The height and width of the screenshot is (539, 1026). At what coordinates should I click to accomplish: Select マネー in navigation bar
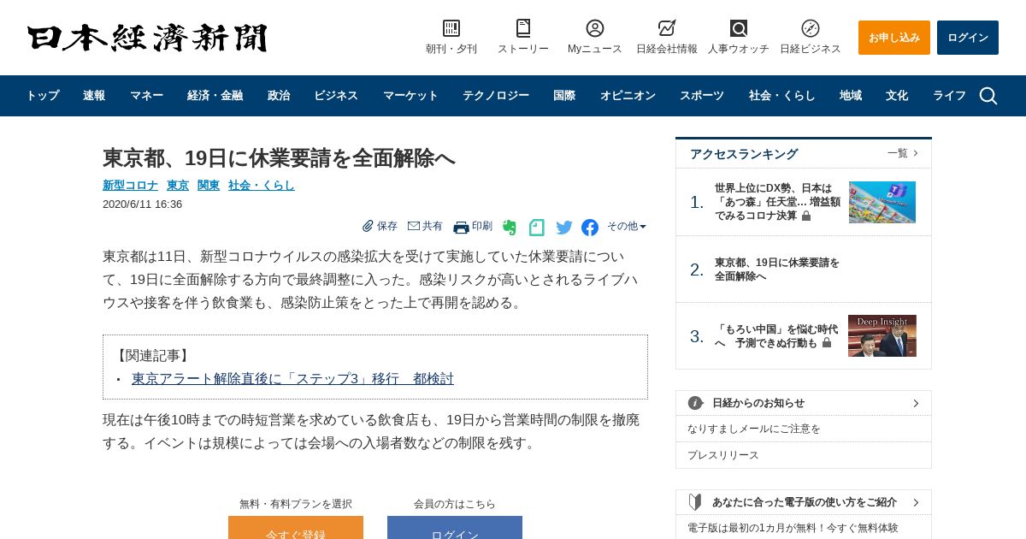coord(146,96)
